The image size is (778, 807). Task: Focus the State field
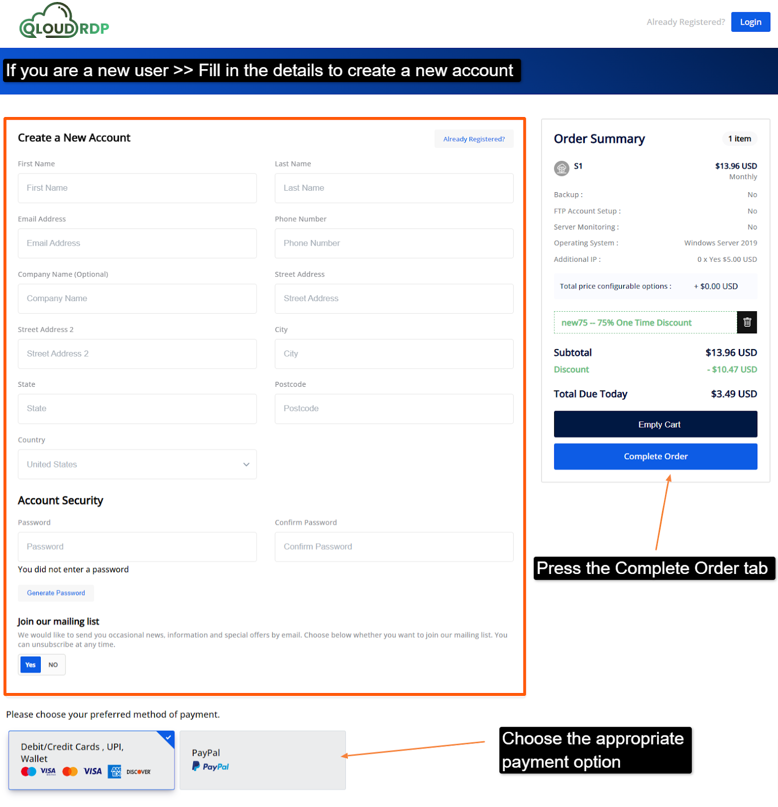pyautogui.click(x=137, y=409)
